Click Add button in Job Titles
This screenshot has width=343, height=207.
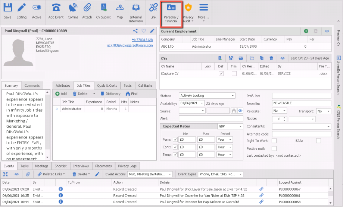(x=61, y=94)
